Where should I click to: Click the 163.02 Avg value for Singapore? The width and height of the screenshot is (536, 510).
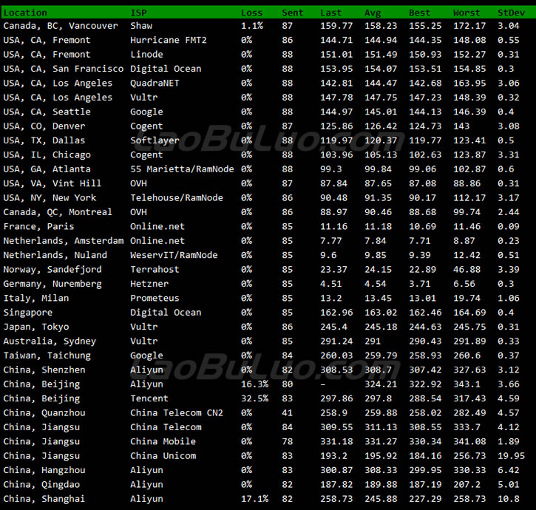click(381, 313)
